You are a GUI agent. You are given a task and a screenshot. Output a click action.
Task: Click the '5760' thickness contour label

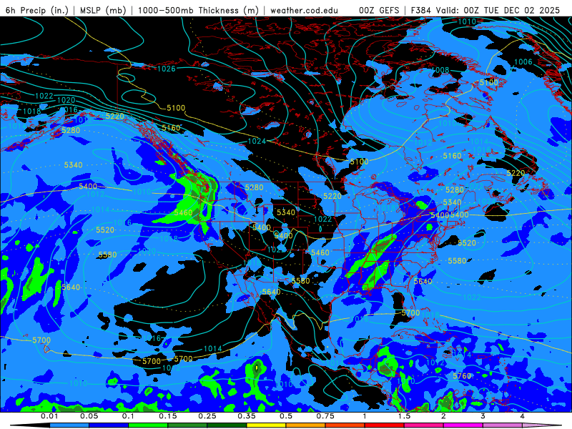(462, 376)
